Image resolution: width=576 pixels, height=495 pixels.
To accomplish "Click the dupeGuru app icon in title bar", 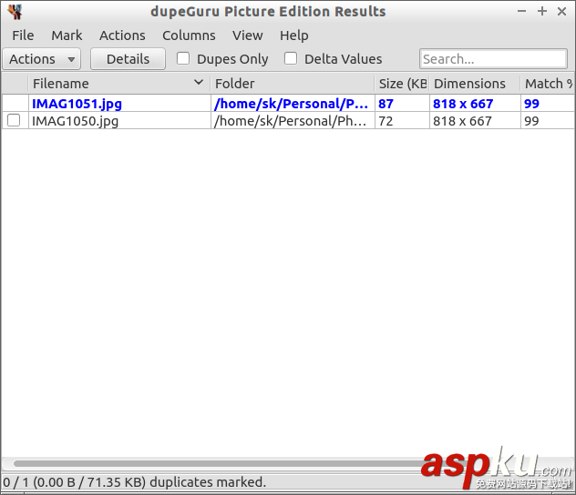I will click(15, 12).
